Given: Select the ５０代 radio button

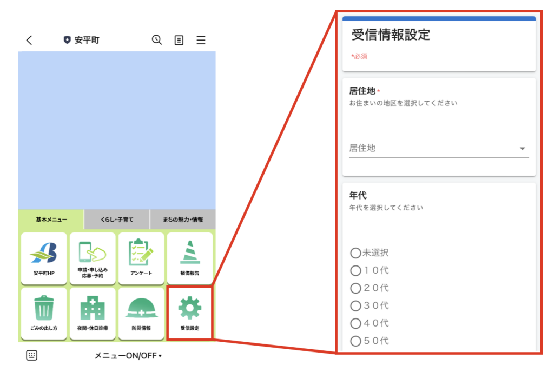Looking at the screenshot, I should point(355,341).
